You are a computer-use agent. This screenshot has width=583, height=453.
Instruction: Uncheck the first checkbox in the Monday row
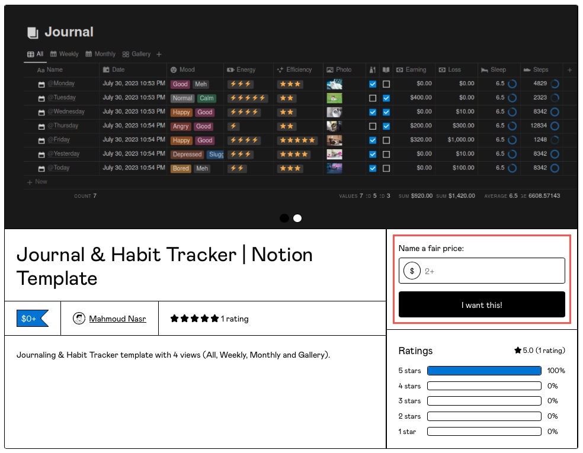point(373,84)
